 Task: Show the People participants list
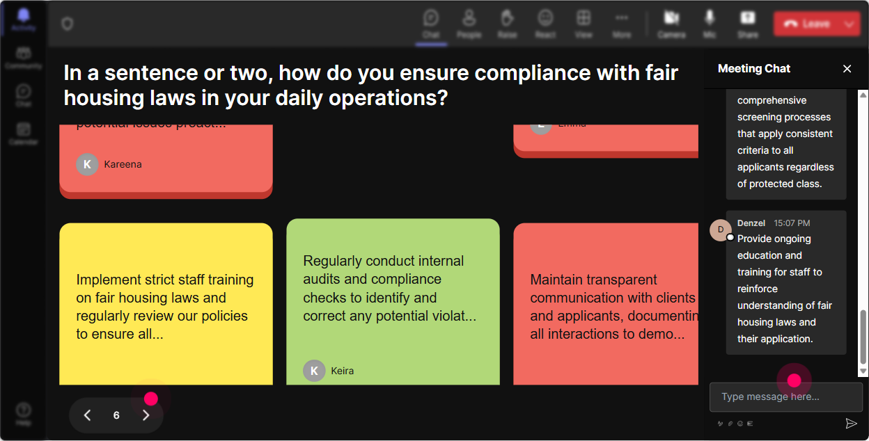469,24
